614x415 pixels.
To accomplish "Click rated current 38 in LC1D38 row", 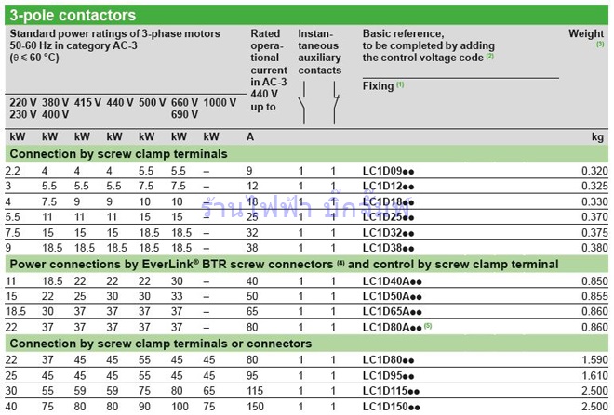I will point(252,248).
